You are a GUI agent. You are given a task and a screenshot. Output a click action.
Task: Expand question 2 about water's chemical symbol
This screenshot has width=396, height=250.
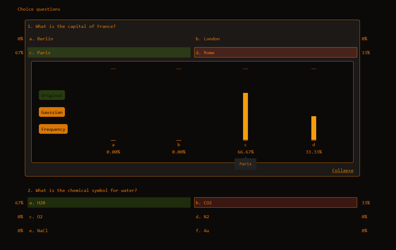82,190
